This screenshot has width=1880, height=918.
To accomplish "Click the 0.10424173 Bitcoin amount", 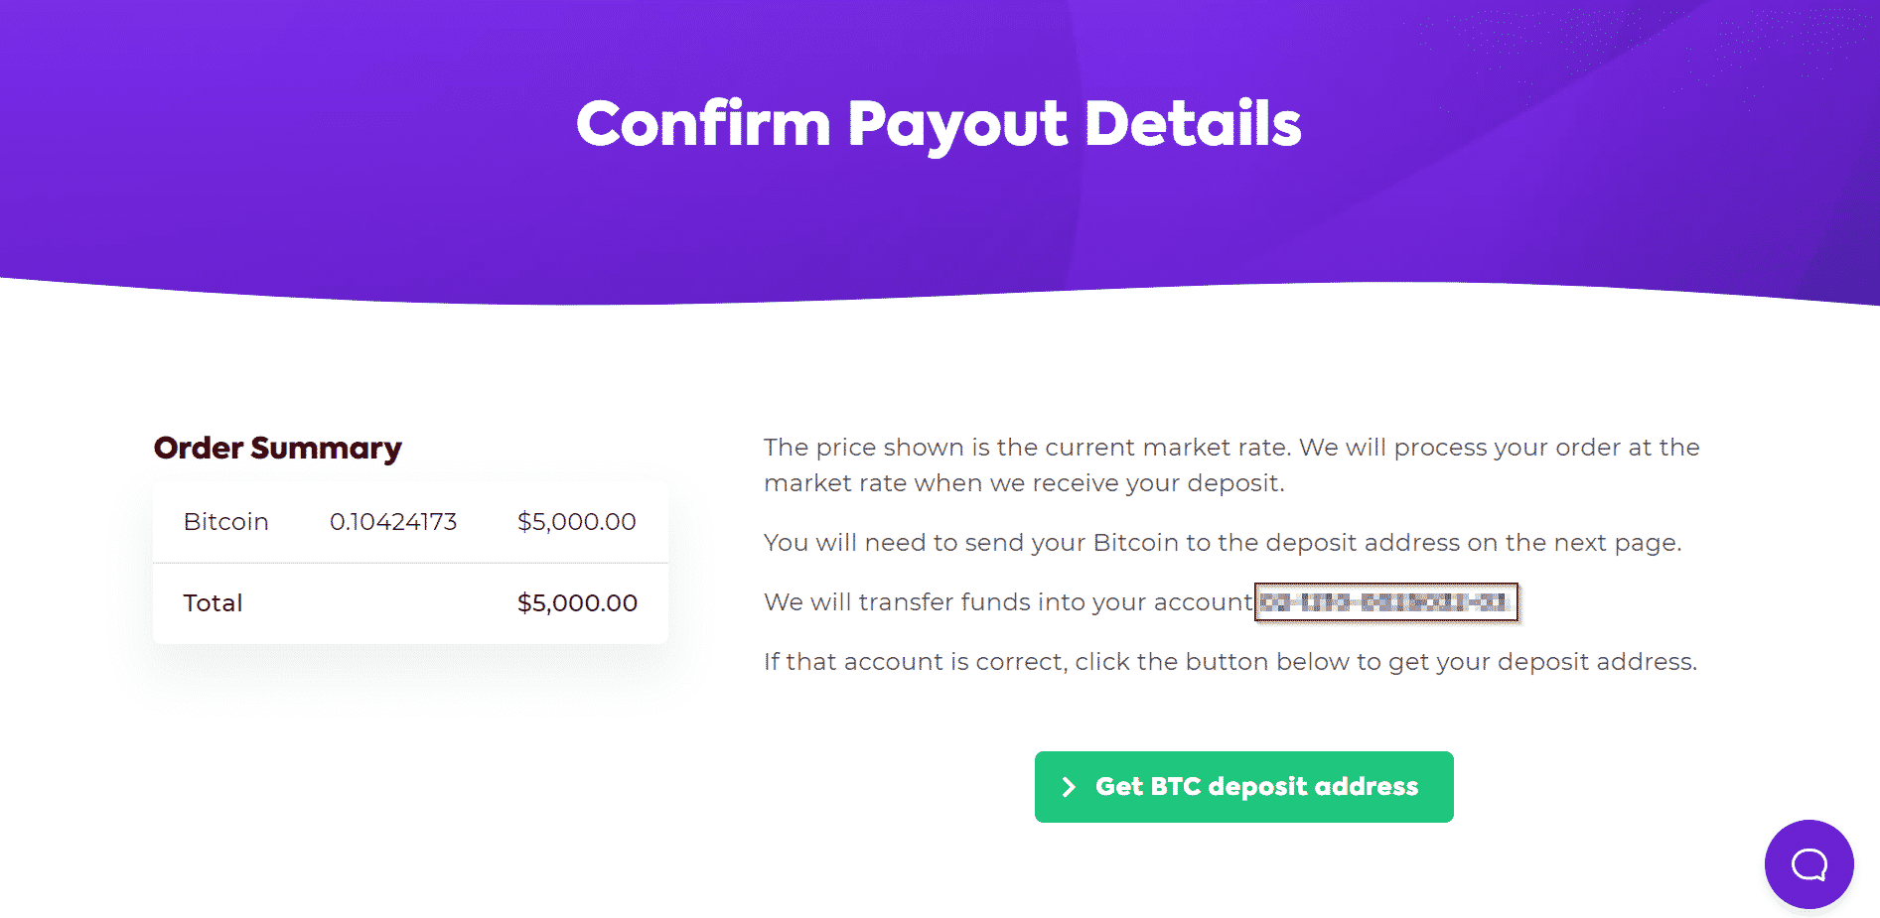I will [x=393, y=522].
